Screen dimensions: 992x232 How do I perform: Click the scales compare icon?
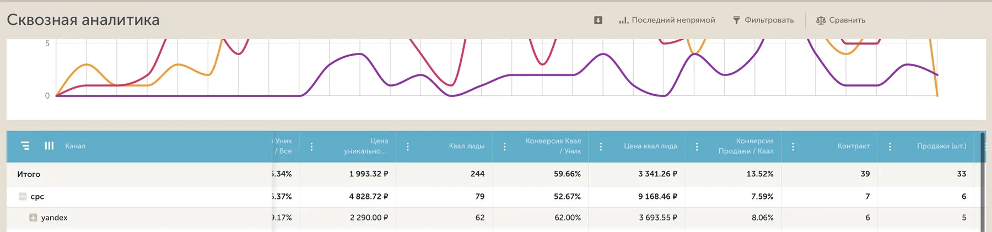coord(821,20)
